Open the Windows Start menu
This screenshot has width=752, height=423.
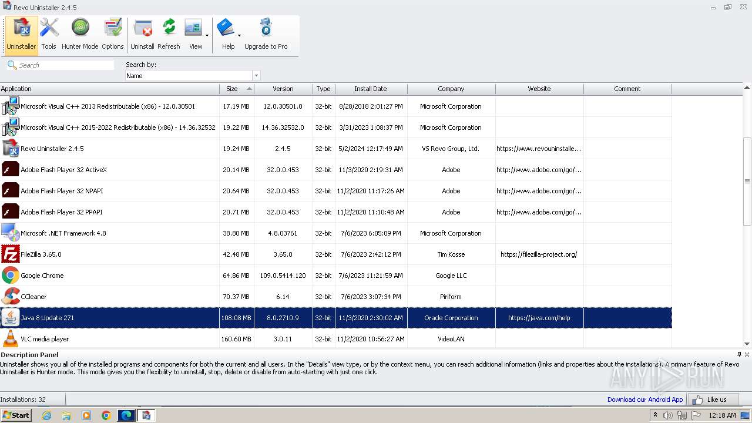[x=16, y=415]
